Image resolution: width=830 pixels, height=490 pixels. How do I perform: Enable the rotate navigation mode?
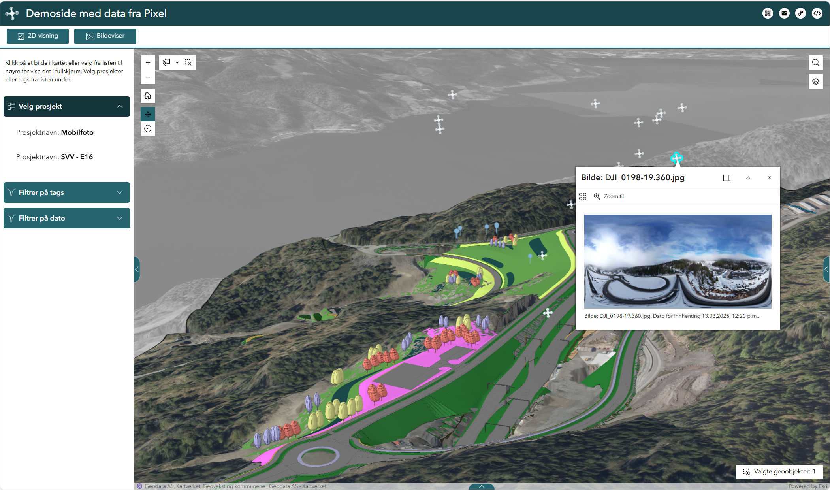(x=148, y=128)
